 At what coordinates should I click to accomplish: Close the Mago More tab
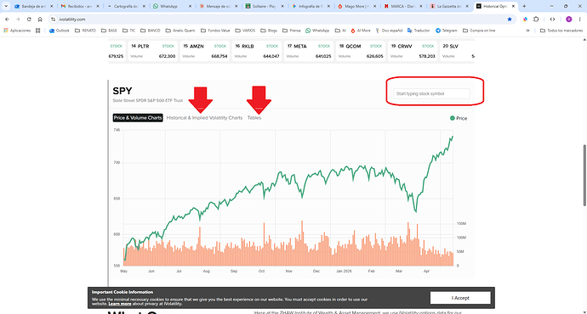point(374,6)
